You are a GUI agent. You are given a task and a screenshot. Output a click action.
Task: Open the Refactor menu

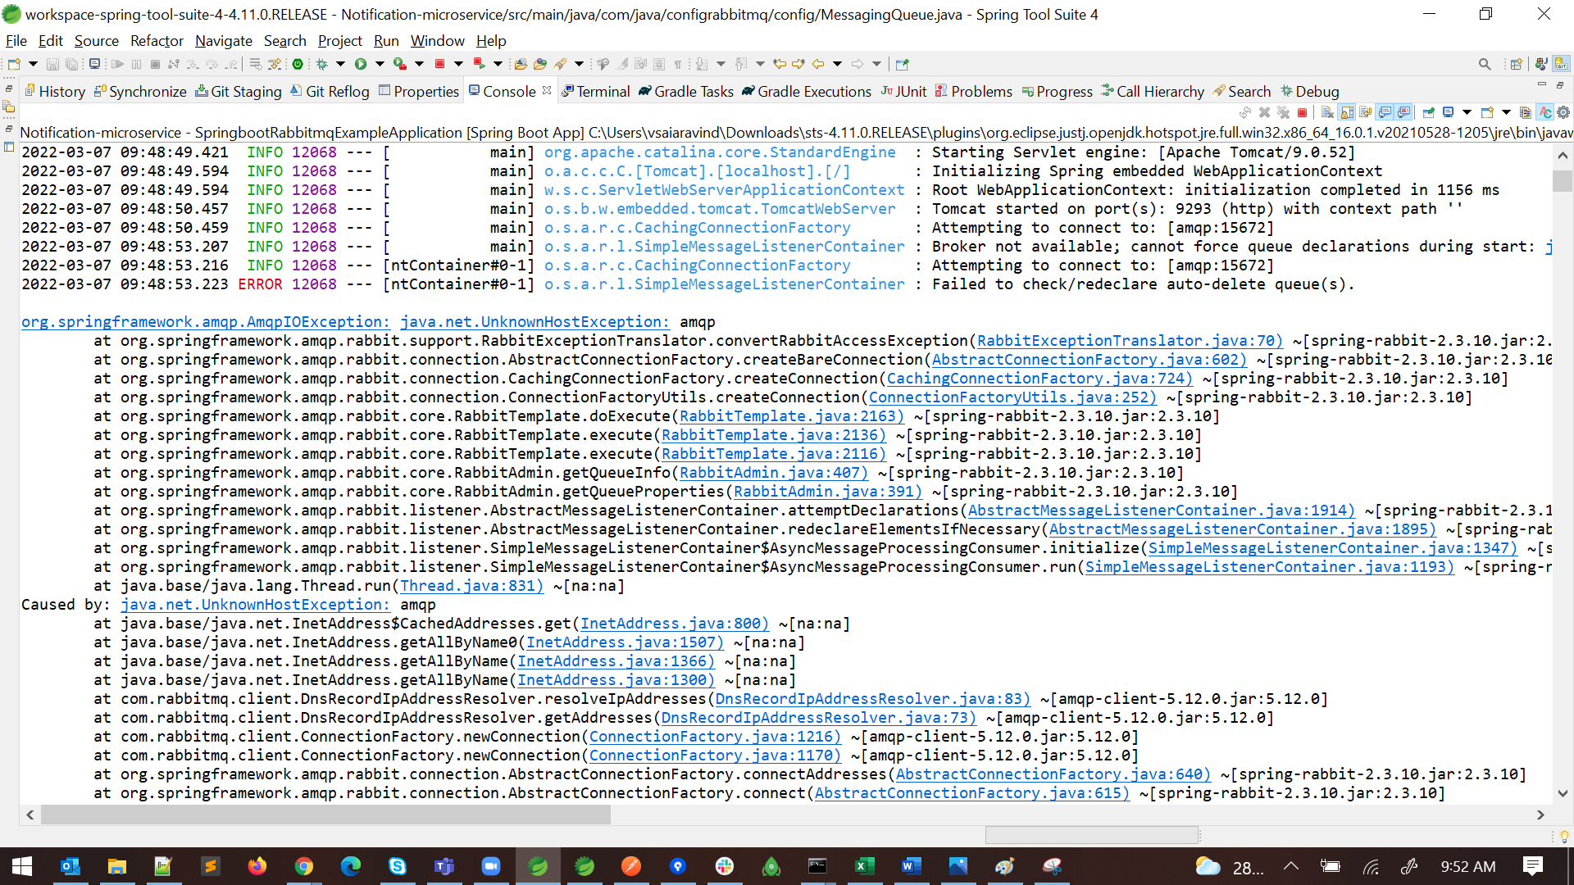pos(156,41)
